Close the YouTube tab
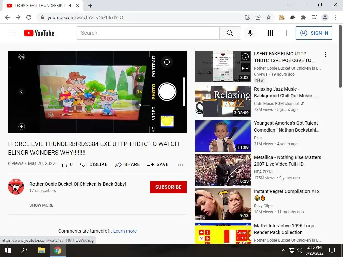This screenshot has width=343, height=257. point(78,6)
